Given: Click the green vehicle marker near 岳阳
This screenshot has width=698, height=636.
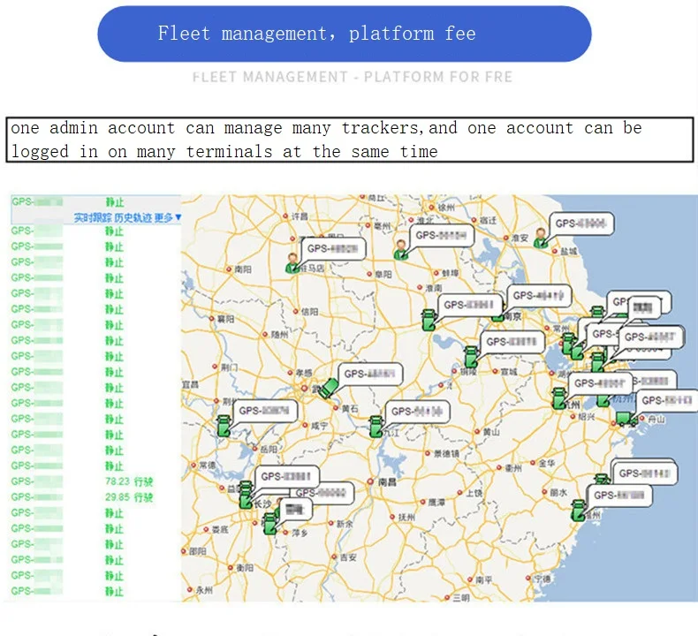Looking at the screenshot, I should click(224, 427).
